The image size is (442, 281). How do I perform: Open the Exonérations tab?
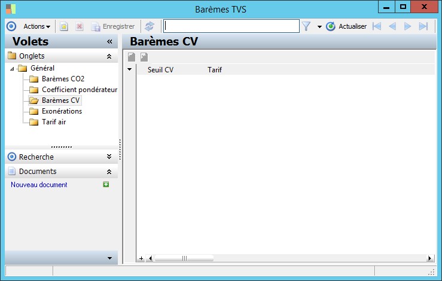point(62,111)
